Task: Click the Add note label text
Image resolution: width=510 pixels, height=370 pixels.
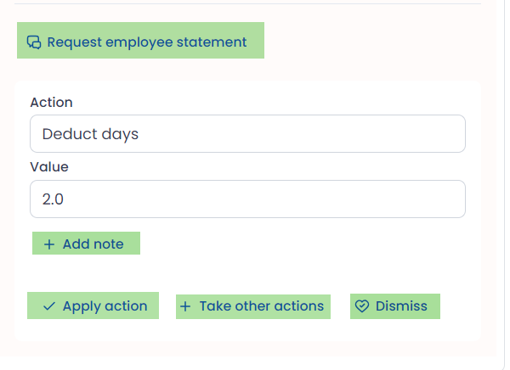Action: 93,244
